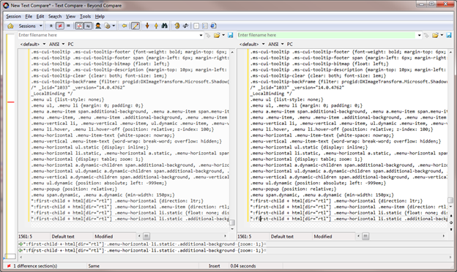457x272 pixels.
Task: Toggle Show Differences not-equal filter
Action: (x=60, y=26)
